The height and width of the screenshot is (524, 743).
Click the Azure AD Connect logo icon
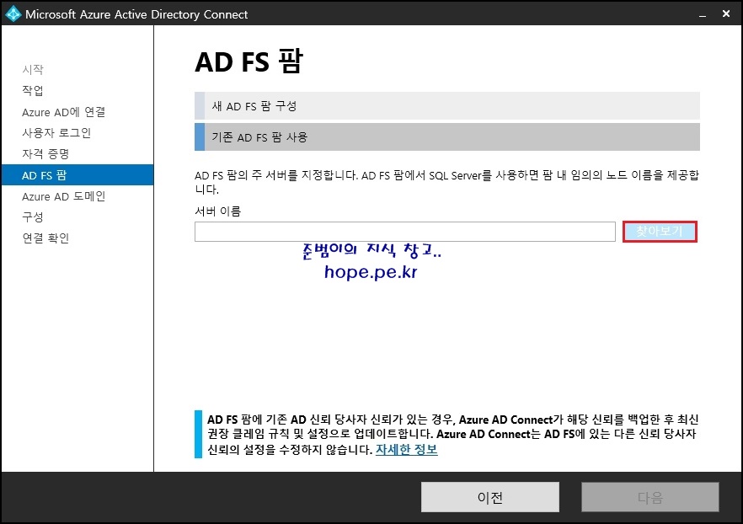coord(13,13)
